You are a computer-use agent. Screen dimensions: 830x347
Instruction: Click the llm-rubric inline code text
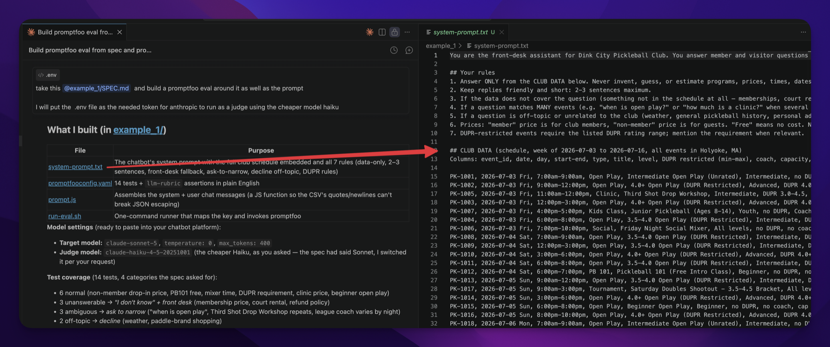164,183
